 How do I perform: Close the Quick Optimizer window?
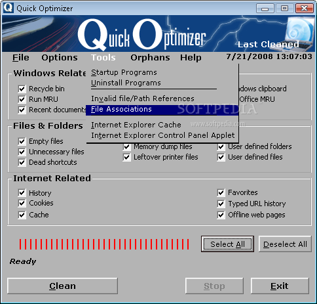304,9
